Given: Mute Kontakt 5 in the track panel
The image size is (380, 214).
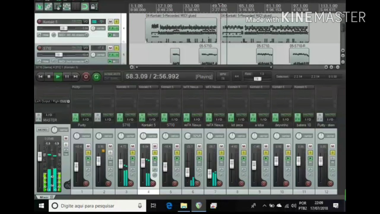Looking at the screenshot, I should click(110, 22).
